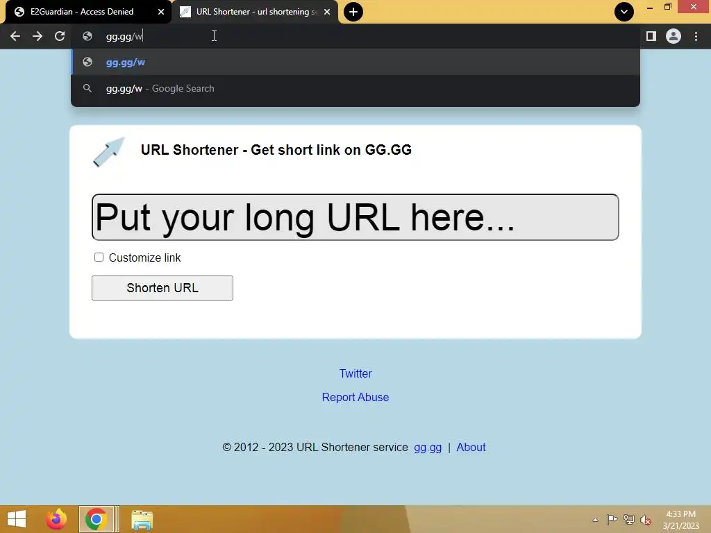Click the GG.GG arrow logo
The width and height of the screenshot is (711, 533).
[109, 152]
